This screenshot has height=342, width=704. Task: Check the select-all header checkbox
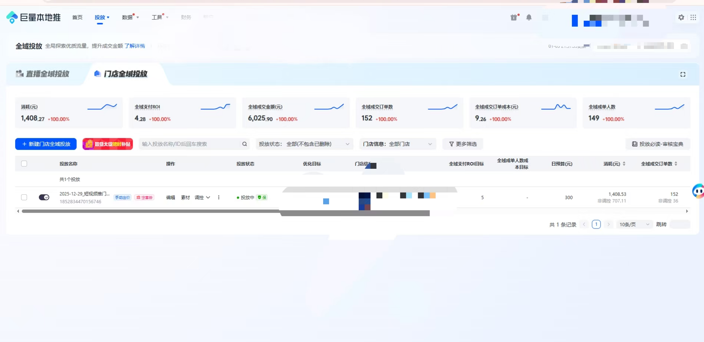point(24,164)
